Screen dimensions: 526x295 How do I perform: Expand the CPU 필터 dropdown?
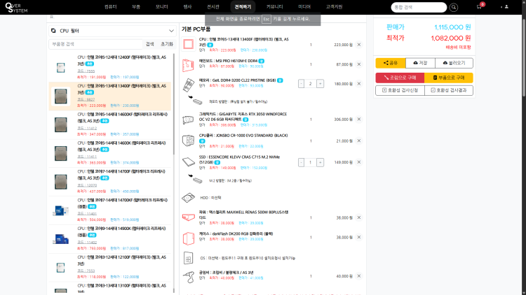[x=172, y=31]
